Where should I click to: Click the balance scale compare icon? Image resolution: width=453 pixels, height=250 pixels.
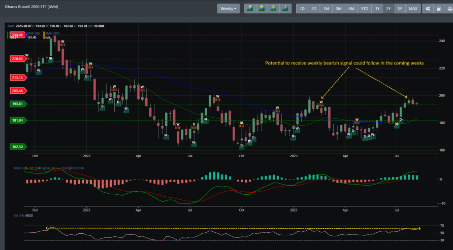[449, 9]
